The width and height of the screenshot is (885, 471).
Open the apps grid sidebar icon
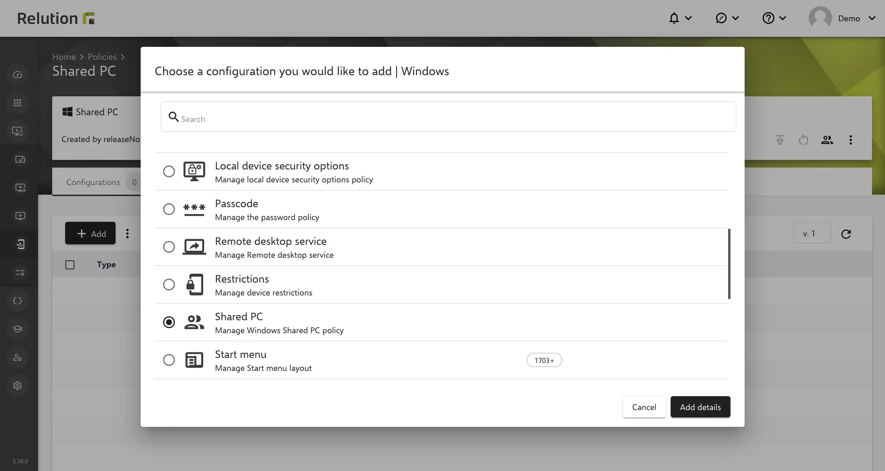click(x=17, y=103)
